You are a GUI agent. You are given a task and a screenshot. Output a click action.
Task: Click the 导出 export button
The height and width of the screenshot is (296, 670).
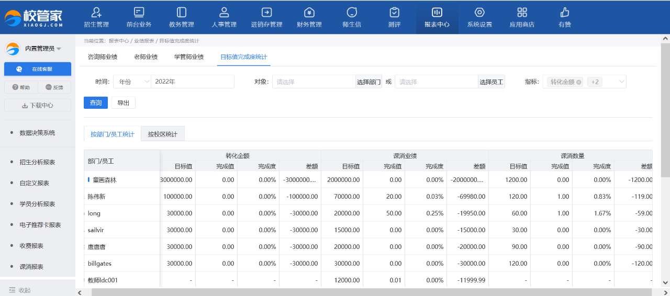pos(123,103)
